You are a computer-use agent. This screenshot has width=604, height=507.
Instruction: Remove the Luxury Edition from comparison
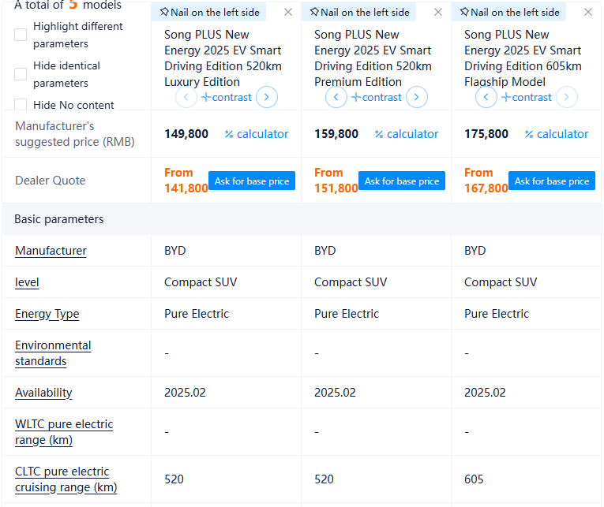(288, 12)
